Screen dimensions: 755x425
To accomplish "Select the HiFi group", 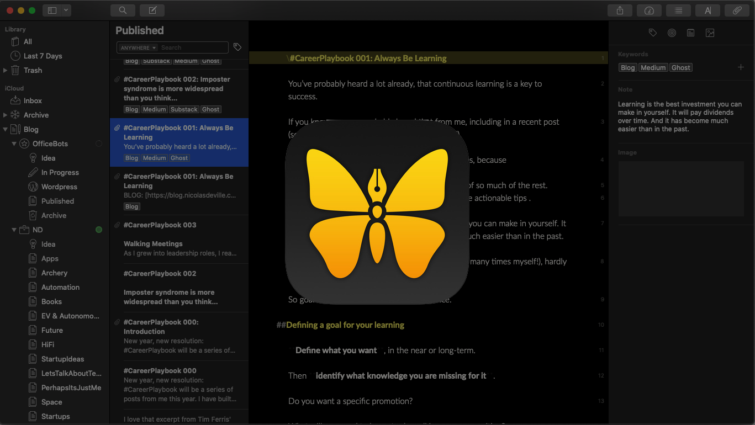I will 47,344.
